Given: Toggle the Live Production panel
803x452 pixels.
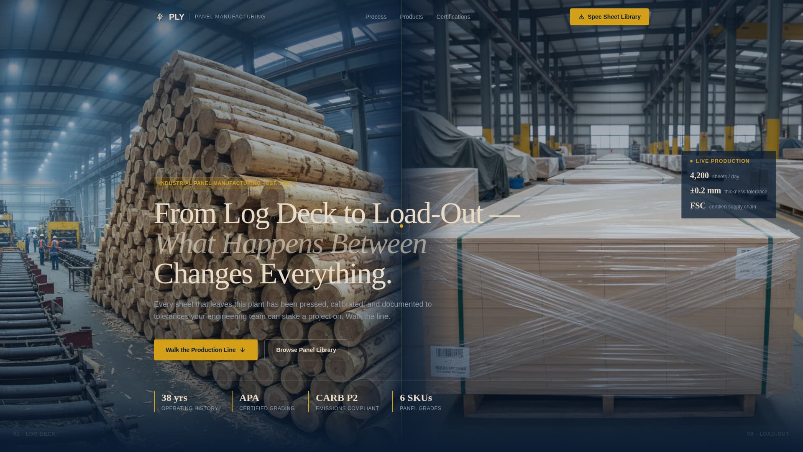Looking at the screenshot, I should click(729, 184).
